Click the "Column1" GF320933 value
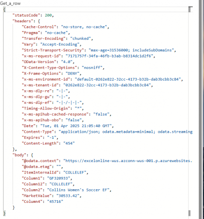Viewport: 204px width, 219px height. click(x=59, y=178)
